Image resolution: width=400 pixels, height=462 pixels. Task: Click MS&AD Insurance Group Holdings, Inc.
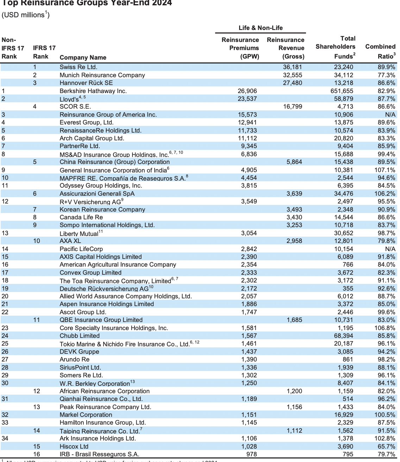click(114, 154)
